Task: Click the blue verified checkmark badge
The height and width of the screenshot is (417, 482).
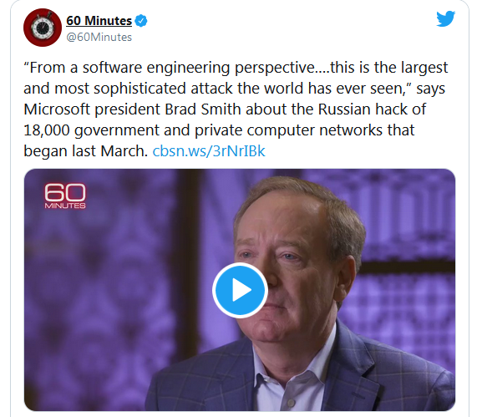Action: (141, 21)
